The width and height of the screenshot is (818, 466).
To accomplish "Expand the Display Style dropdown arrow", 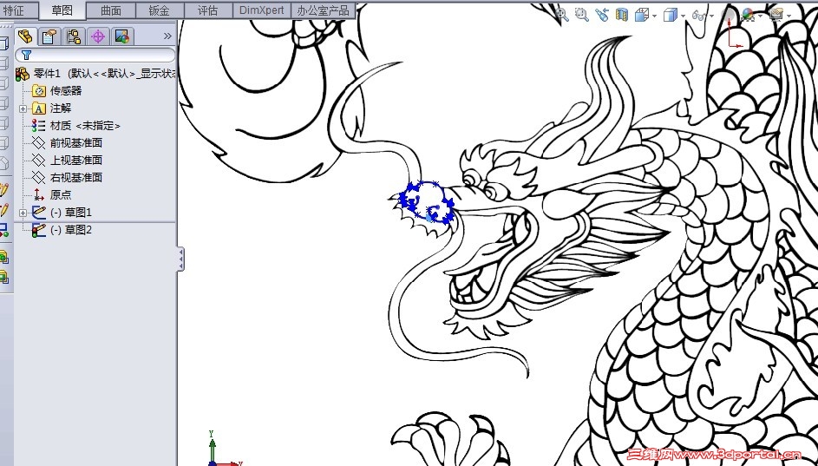I will (683, 16).
